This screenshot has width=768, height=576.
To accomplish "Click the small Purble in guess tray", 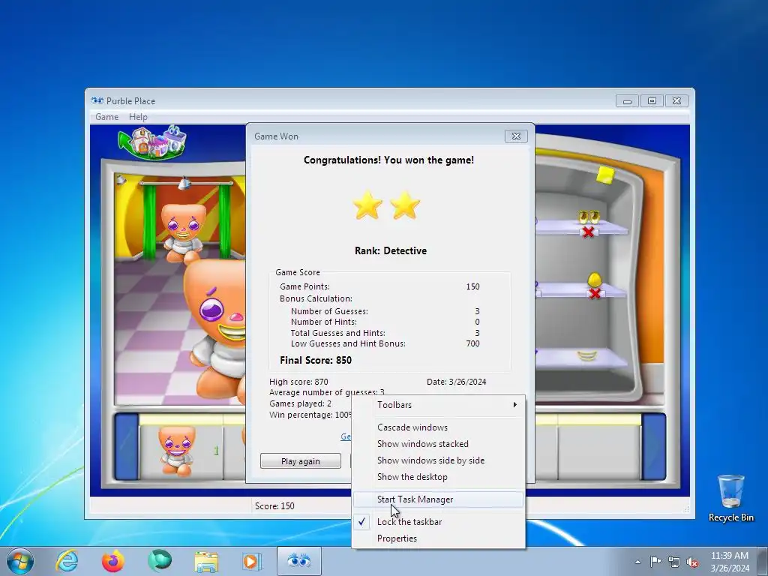I will [176, 451].
